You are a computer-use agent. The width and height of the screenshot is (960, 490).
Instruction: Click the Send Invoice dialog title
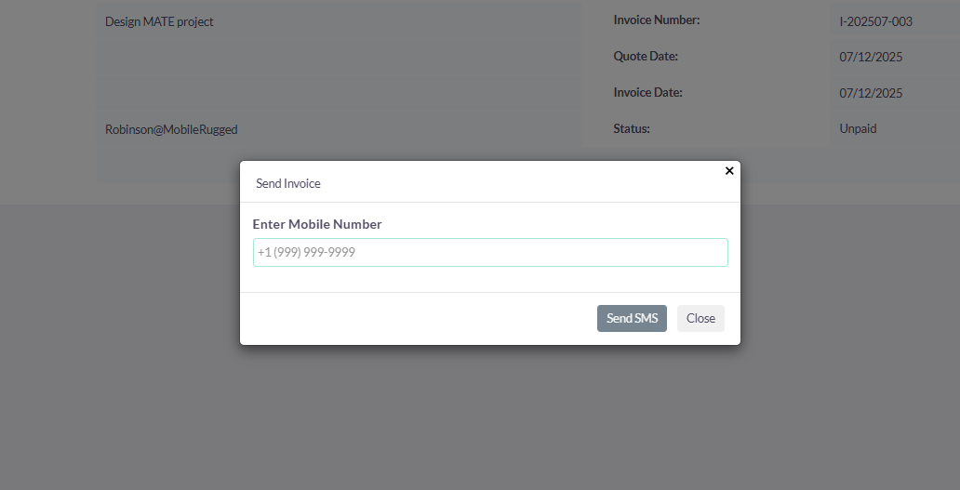click(x=288, y=184)
